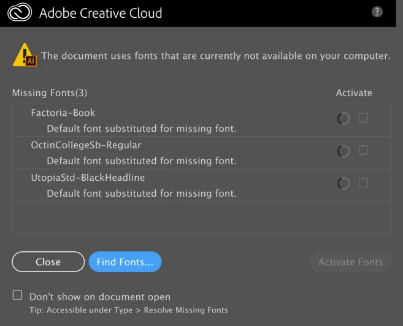Click the empty area of the fonts list
This screenshot has height=326, width=403.
(201, 217)
